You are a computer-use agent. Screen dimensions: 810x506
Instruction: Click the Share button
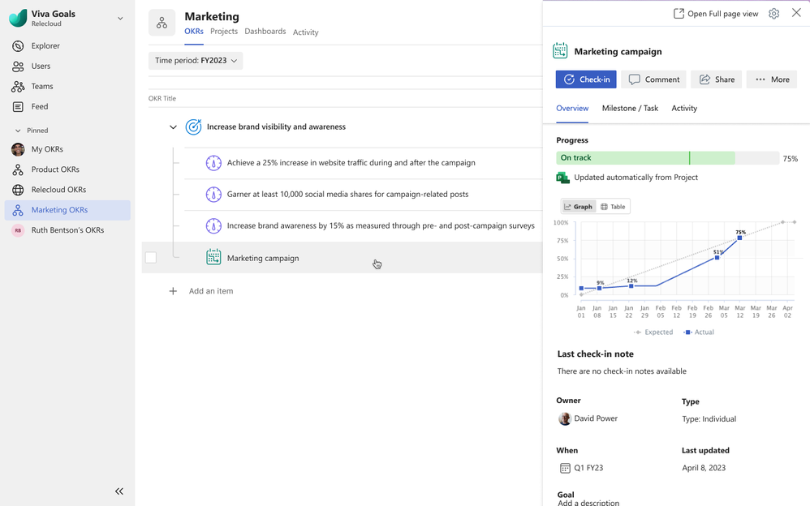[x=716, y=79]
